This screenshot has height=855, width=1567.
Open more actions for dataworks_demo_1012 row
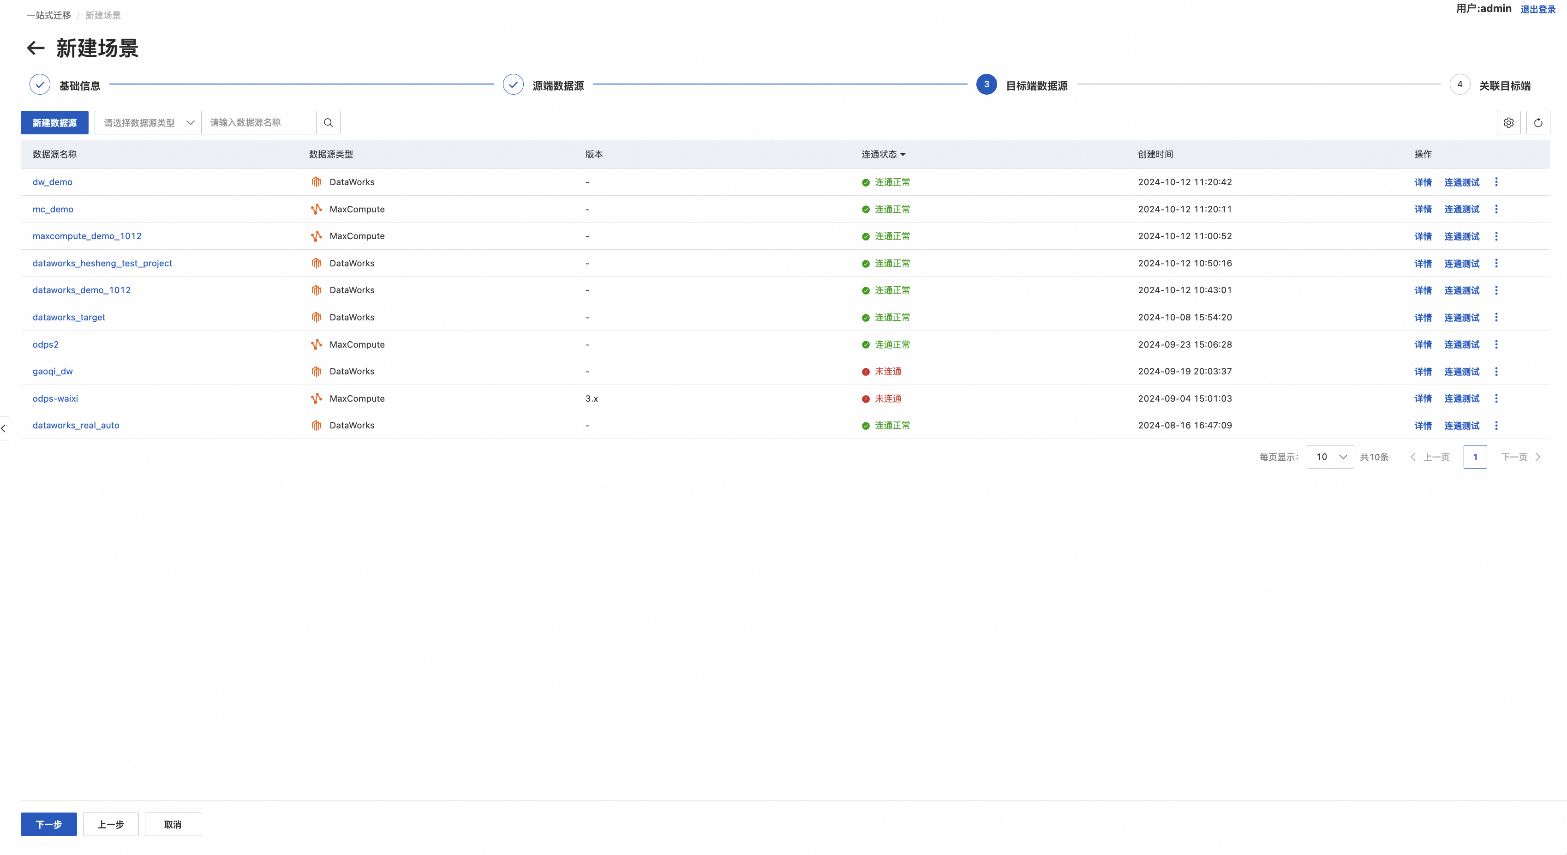(1496, 290)
